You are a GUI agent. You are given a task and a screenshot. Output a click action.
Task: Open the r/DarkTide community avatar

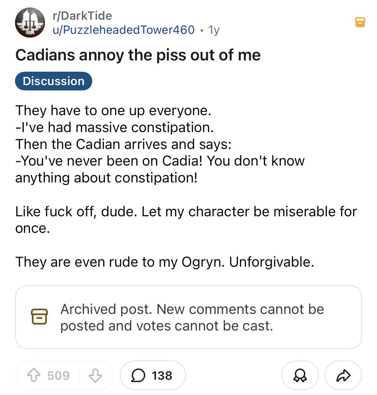tap(30, 23)
